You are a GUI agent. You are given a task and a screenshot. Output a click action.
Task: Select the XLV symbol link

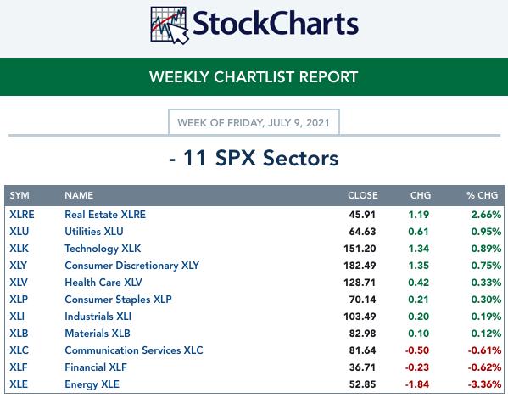coord(19,283)
